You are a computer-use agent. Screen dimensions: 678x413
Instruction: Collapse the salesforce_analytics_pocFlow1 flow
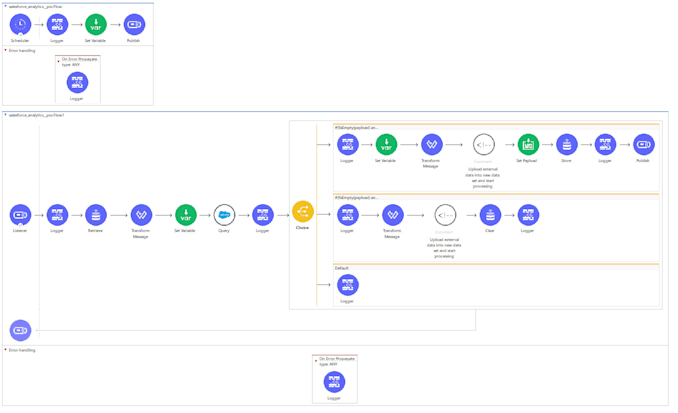(x=5, y=115)
